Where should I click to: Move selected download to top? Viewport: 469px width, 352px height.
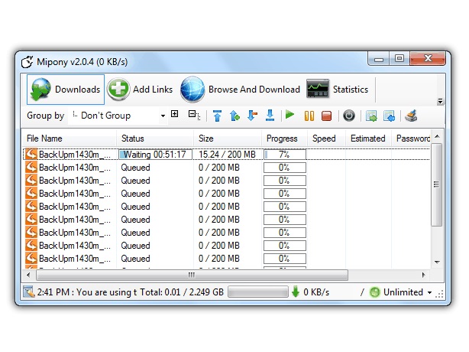point(218,116)
